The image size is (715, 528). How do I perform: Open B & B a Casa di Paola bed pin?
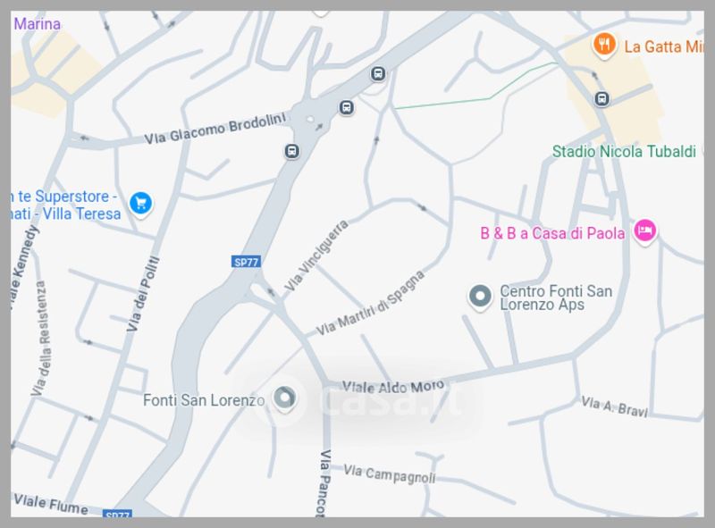pyautogui.click(x=644, y=230)
